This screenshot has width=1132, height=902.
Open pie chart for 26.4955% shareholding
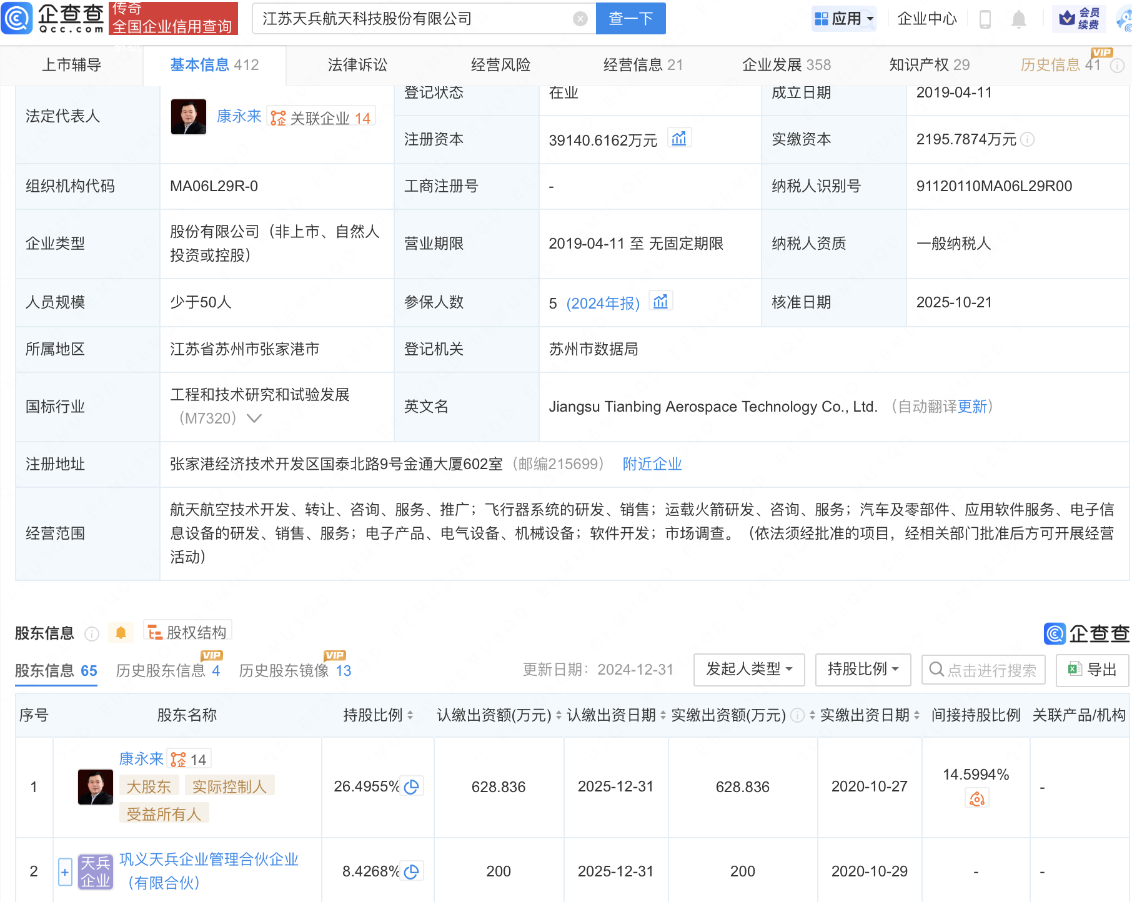[x=412, y=786]
